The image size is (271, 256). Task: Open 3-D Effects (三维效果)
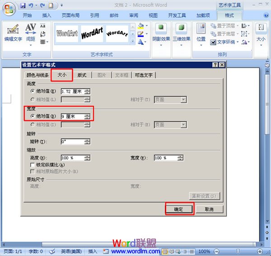[x=182, y=35]
